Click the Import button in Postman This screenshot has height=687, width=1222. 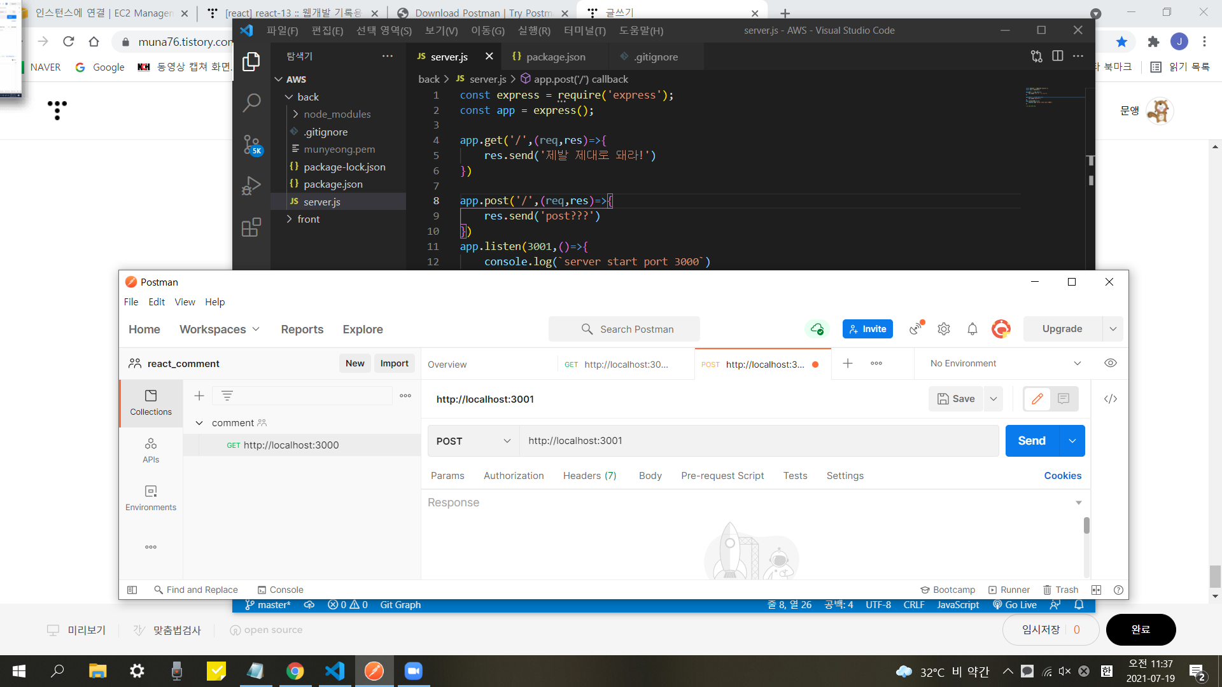click(394, 363)
